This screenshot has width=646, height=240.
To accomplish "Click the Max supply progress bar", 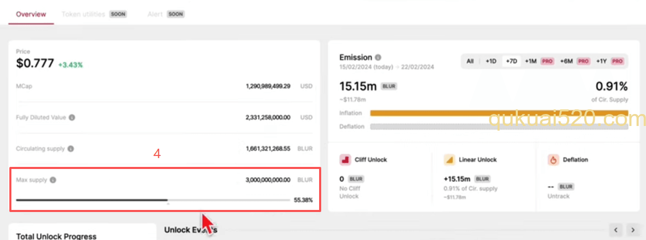I will (153, 200).
